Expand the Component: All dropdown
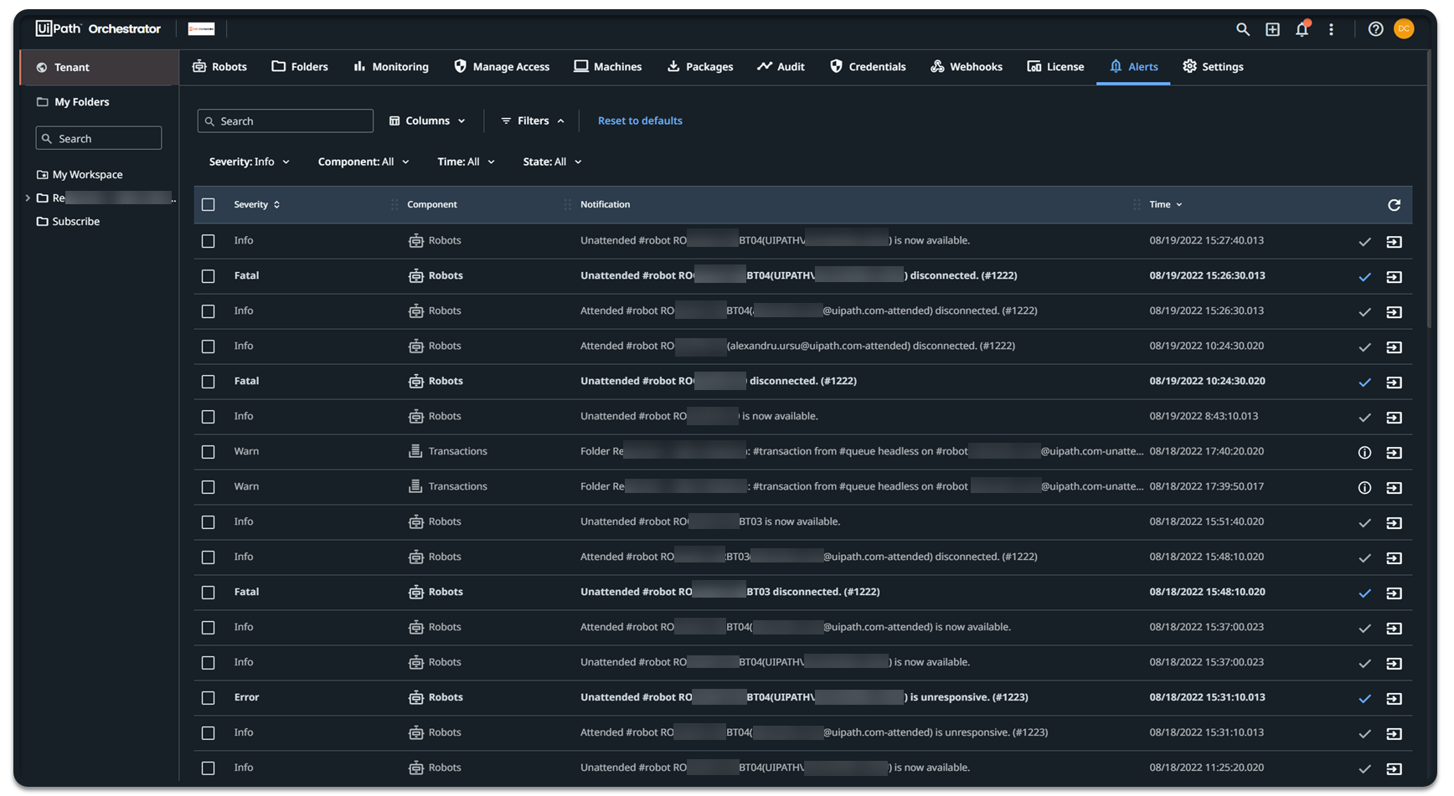The image size is (1454, 796). [363, 162]
